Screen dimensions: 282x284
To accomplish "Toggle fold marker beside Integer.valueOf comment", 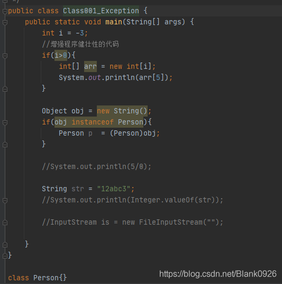I will coord(5,200).
